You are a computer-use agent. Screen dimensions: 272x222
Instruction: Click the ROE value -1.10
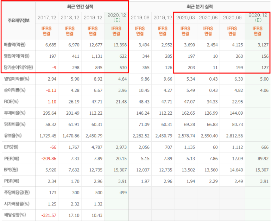click(x=51, y=102)
